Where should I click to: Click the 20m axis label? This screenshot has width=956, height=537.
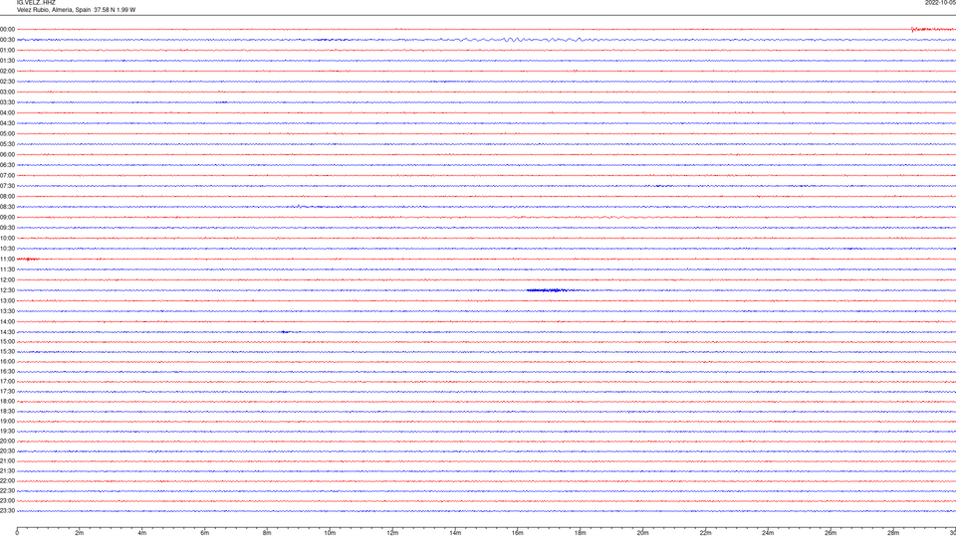click(x=642, y=533)
